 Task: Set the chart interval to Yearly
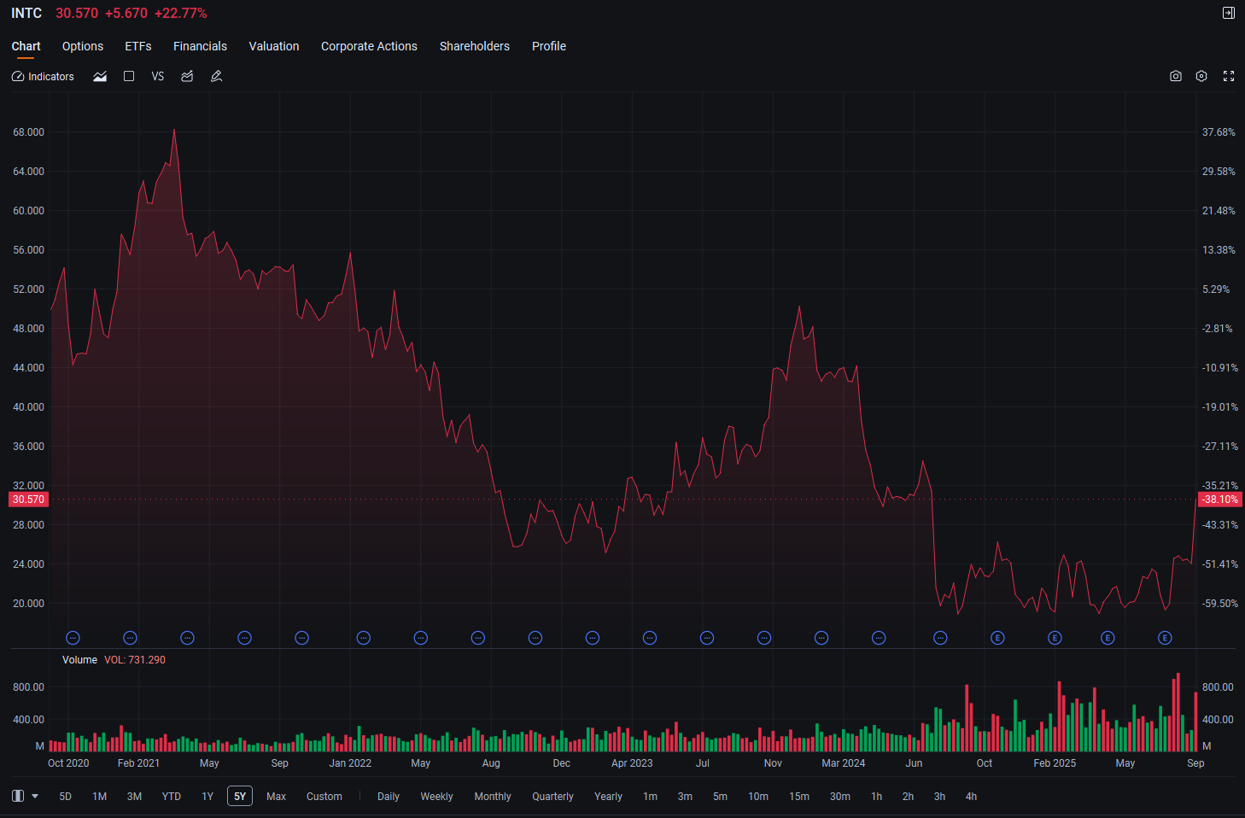tap(609, 797)
